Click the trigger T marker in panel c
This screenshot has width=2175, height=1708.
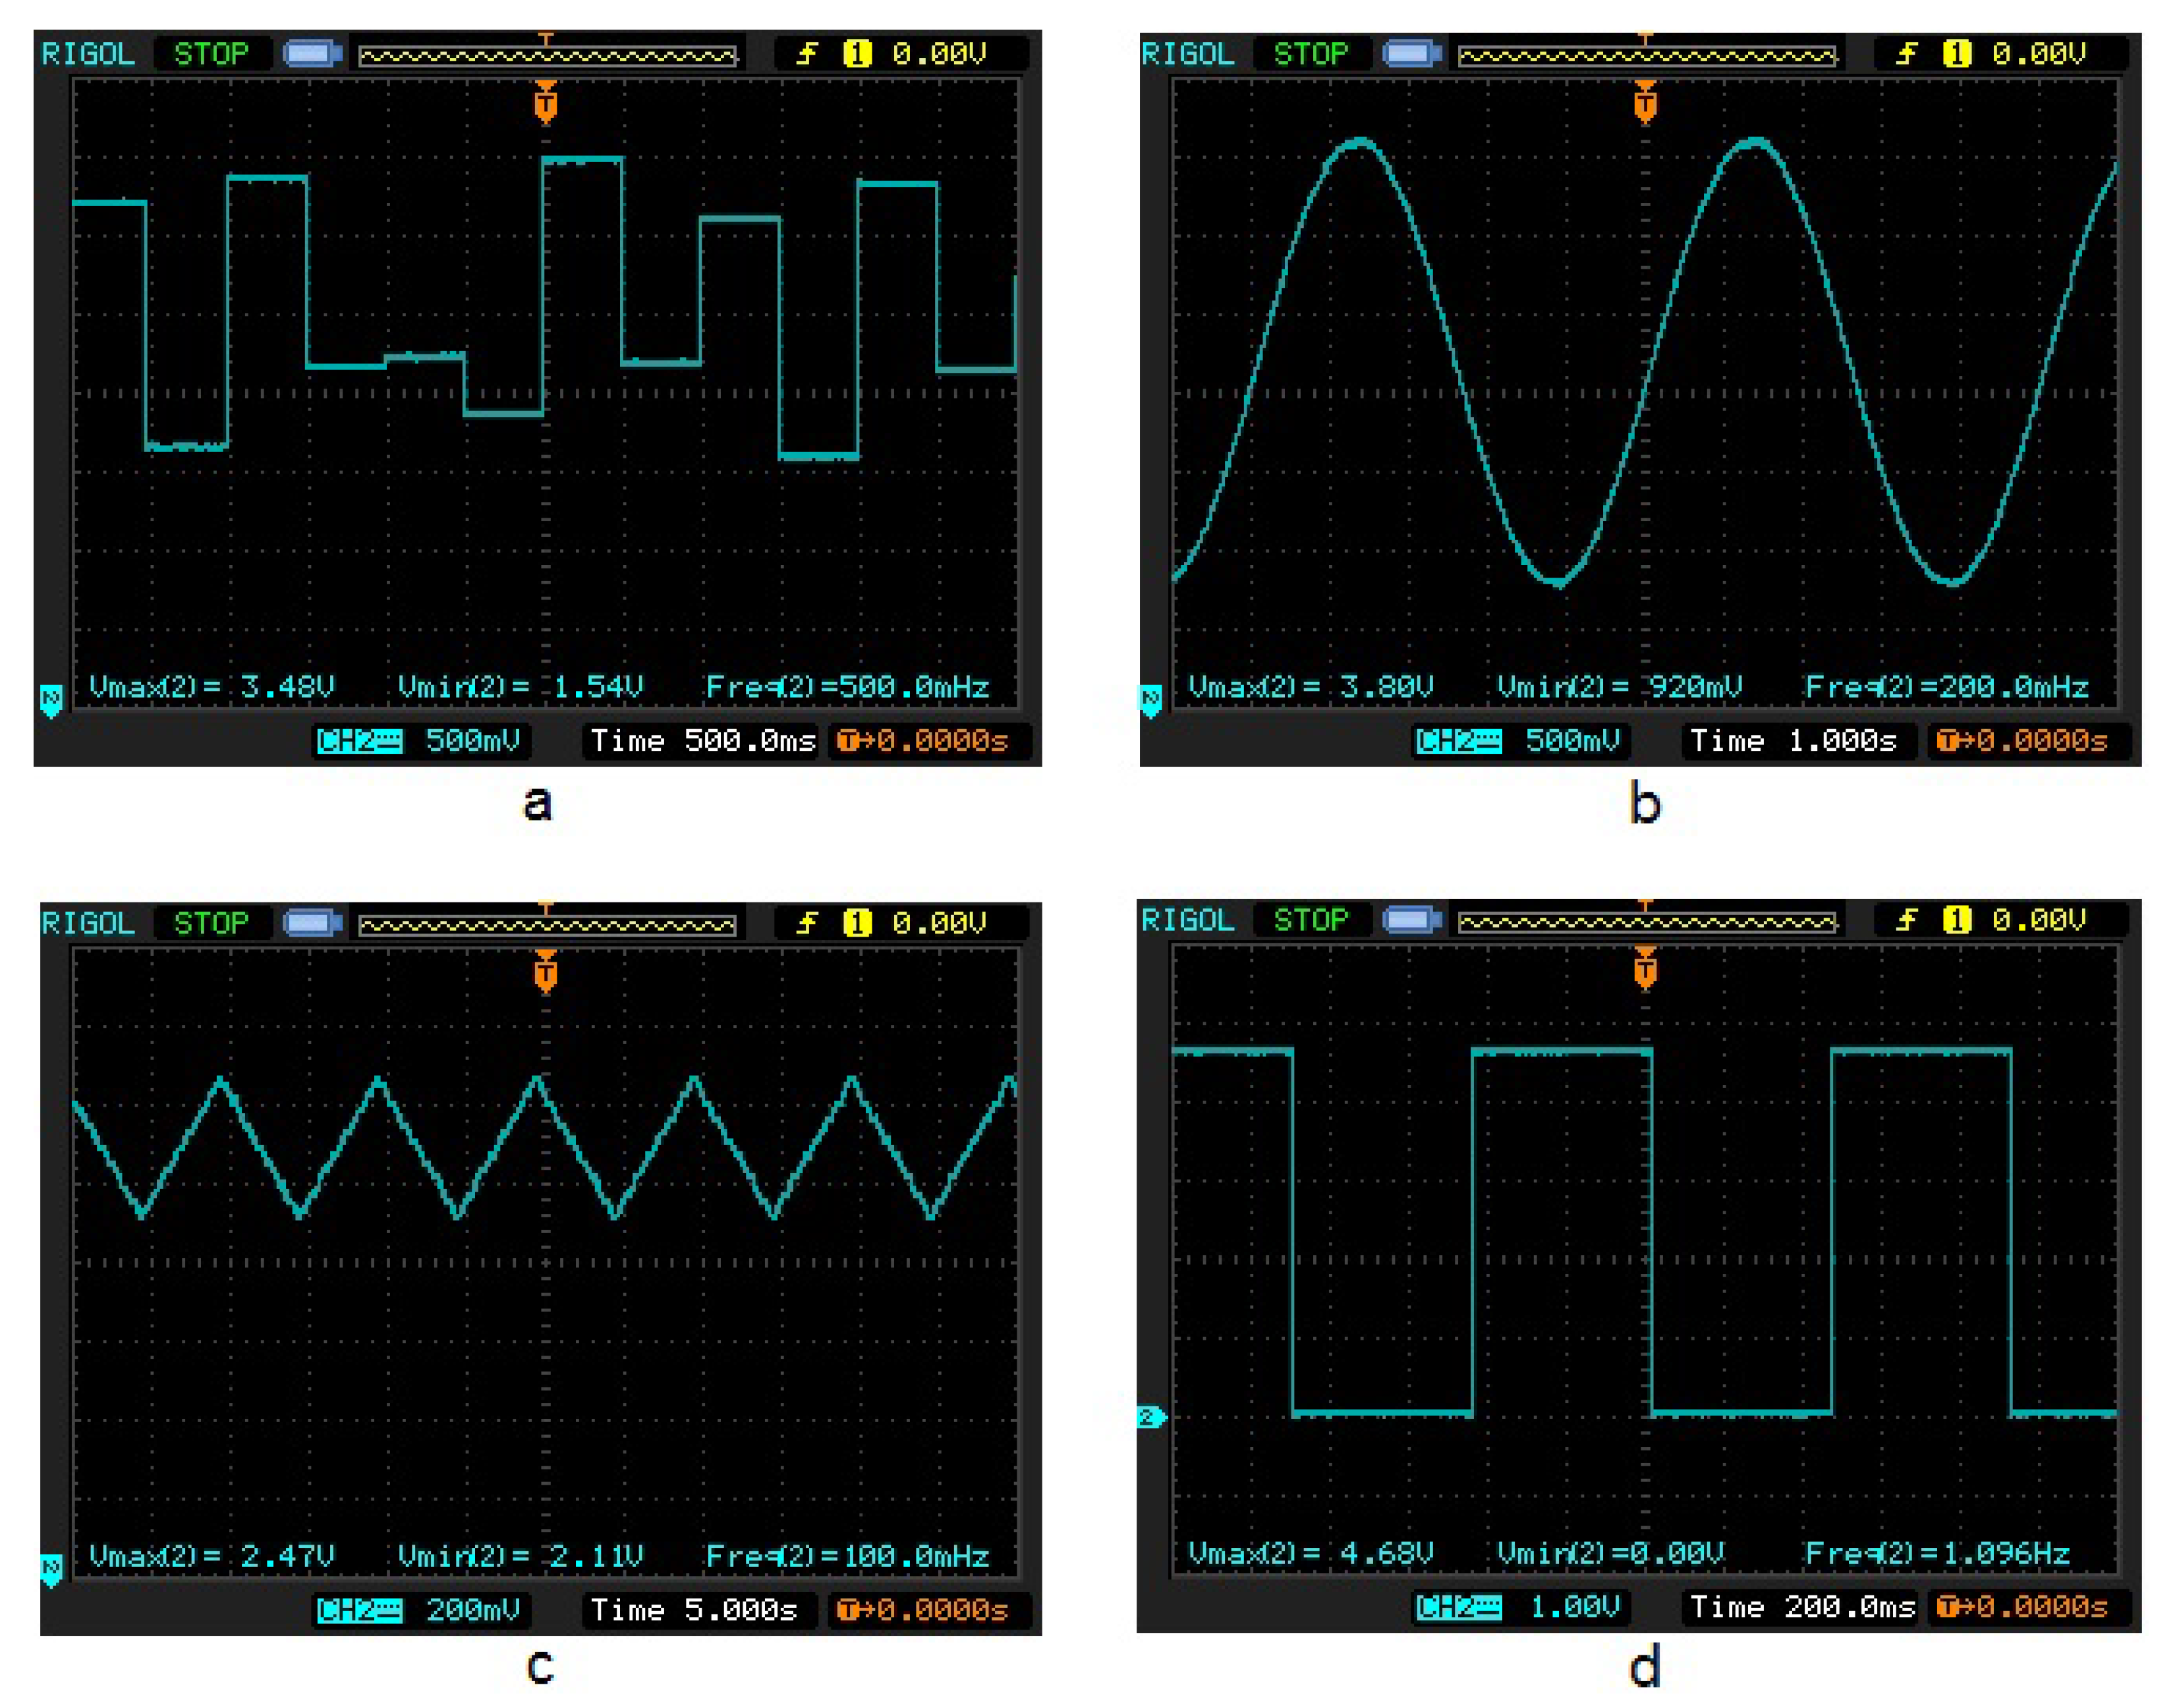tap(546, 971)
